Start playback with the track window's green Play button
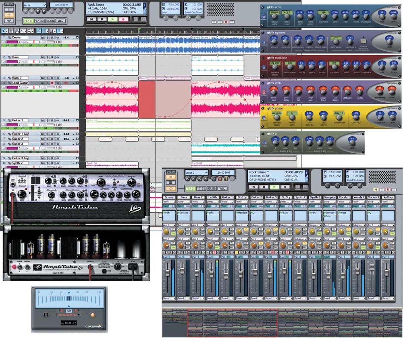Screen dimensions: 403x338 click(112, 19)
